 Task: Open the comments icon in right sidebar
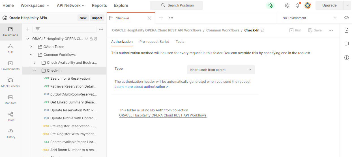[x=347, y=44]
